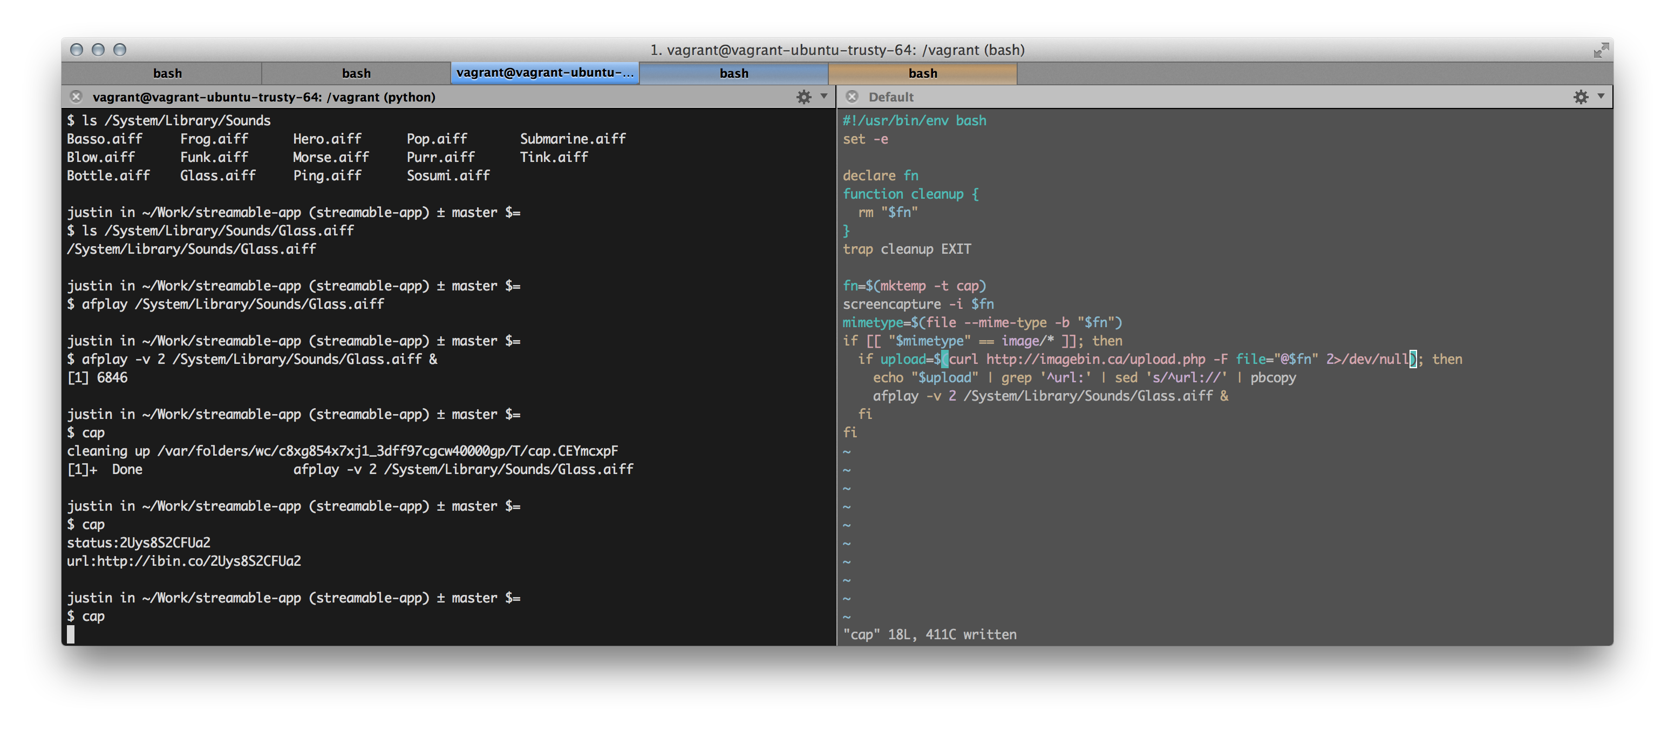Click the yellow minimize window button

[x=98, y=50]
